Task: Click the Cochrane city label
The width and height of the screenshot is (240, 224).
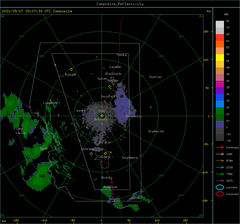Action: [87, 149]
